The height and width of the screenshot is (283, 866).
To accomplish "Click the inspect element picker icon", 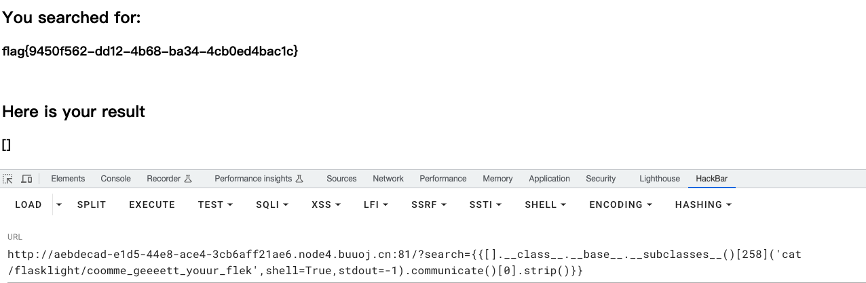I will pos(8,179).
